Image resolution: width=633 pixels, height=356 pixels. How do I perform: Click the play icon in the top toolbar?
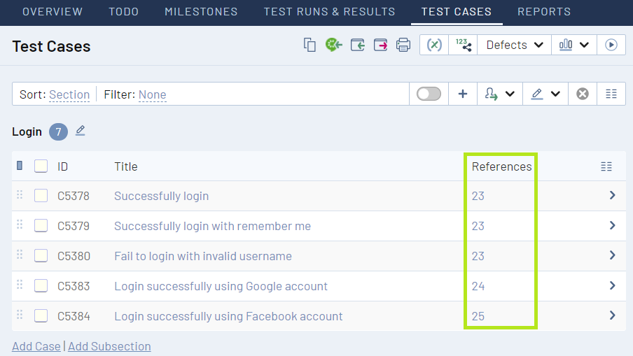pyautogui.click(x=611, y=45)
